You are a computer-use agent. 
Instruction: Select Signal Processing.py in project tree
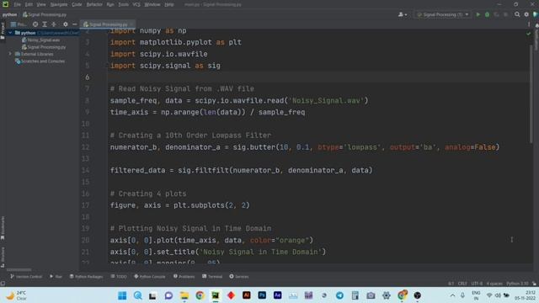coord(44,47)
